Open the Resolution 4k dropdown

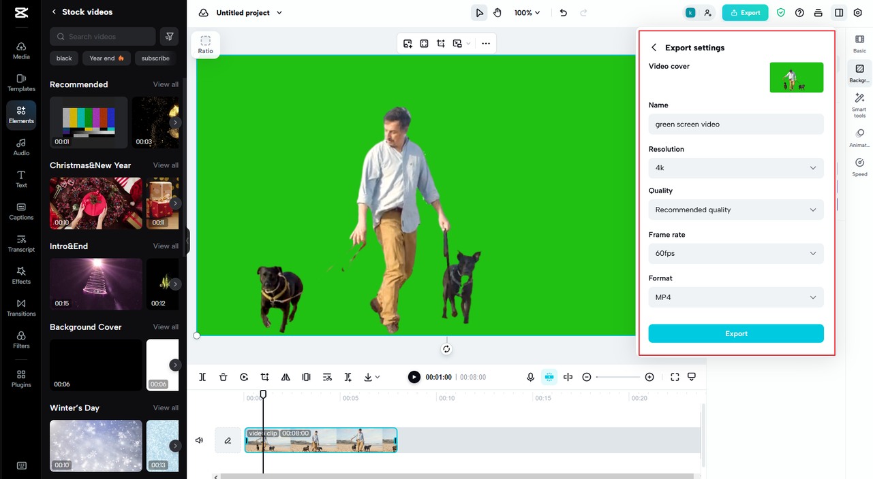coord(736,168)
